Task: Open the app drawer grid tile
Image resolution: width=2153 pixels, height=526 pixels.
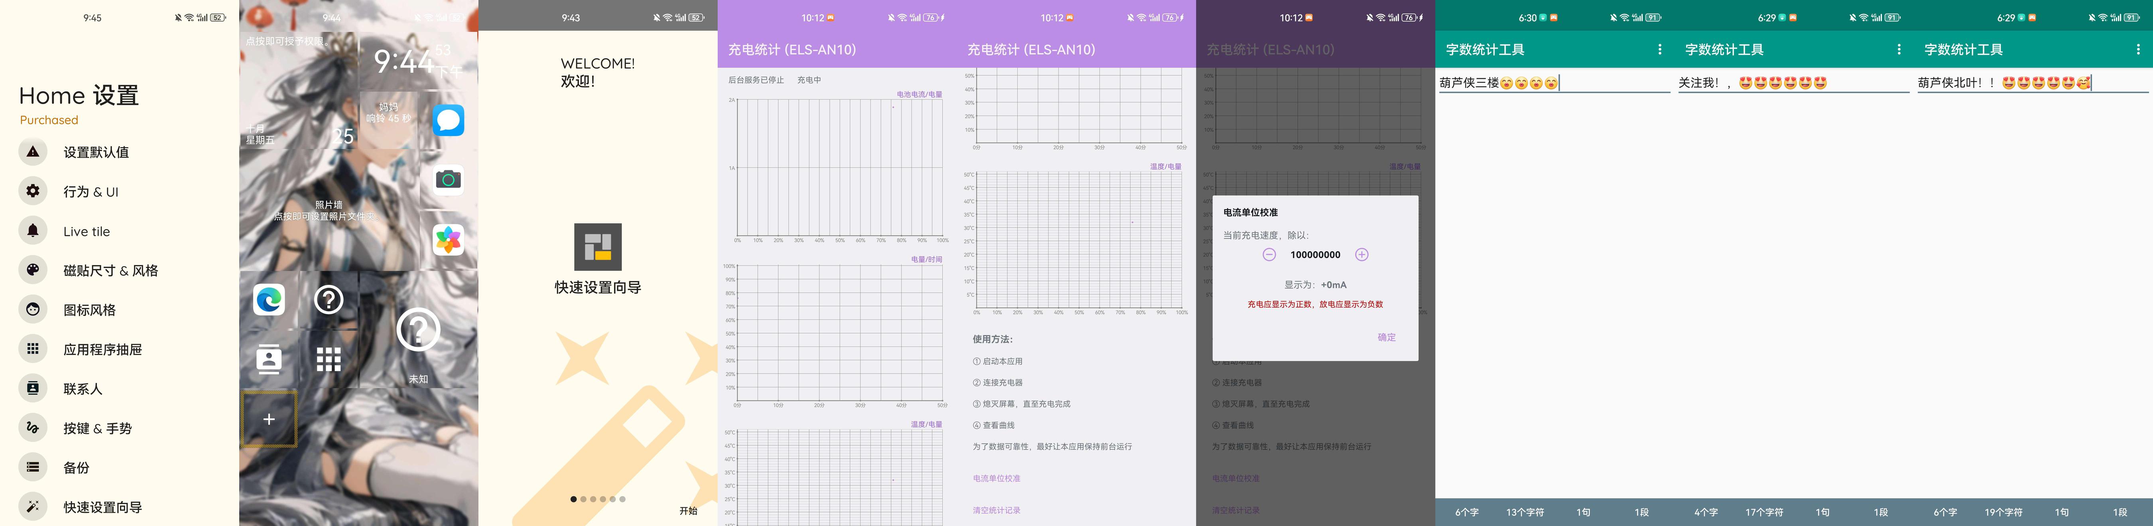Action: pyautogui.click(x=329, y=359)
